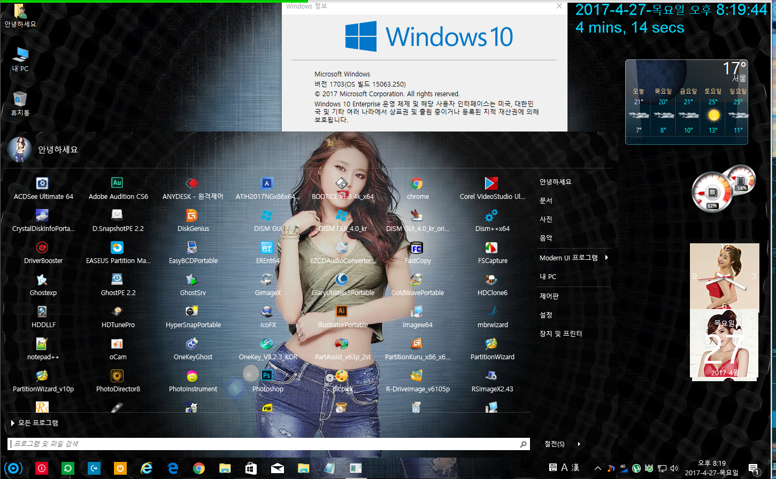Open GhostSrv
The image size is (776, 479).
click(x=193, y=285)
